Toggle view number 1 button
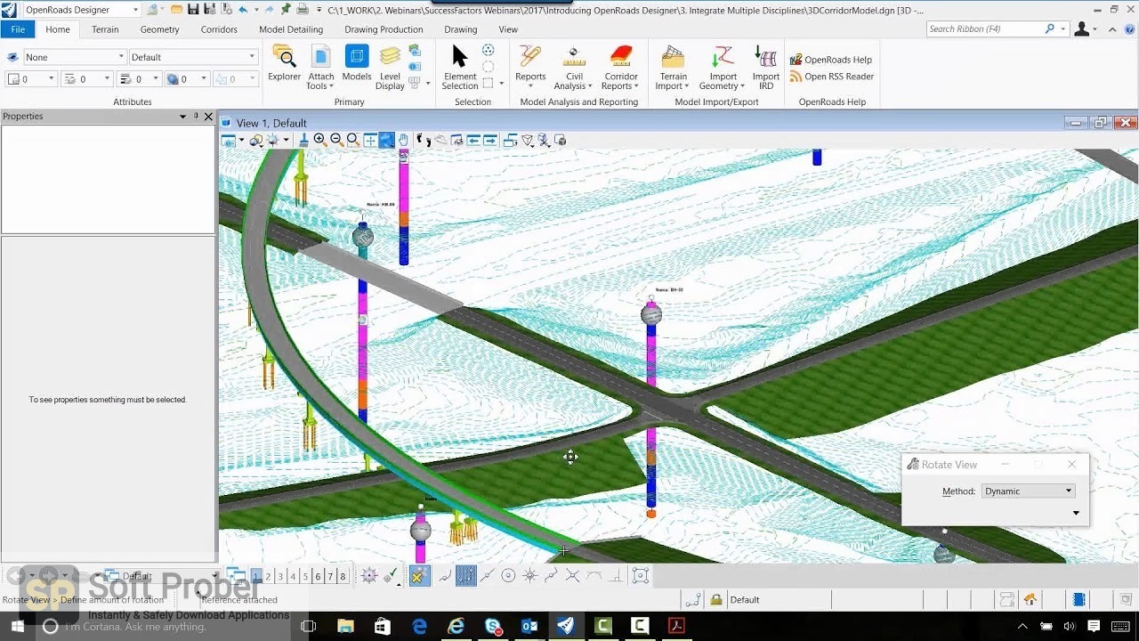 tap(256, 577)
